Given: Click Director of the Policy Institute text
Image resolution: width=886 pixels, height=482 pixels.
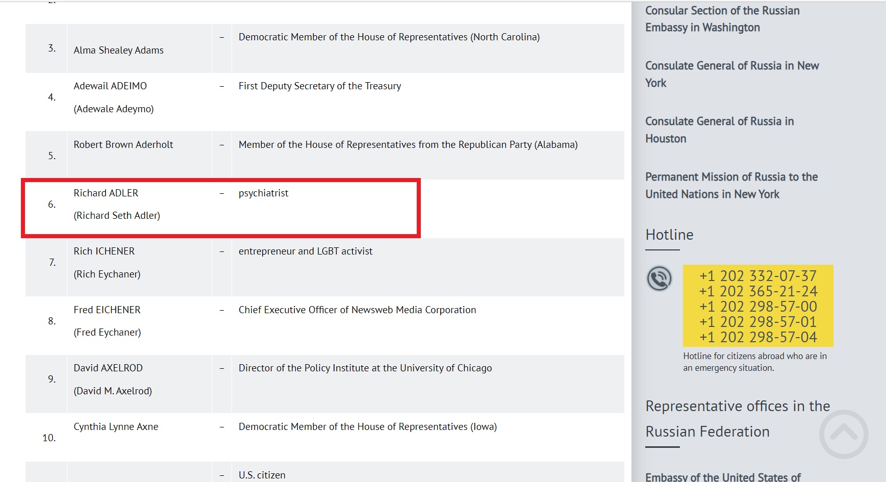Looking at the screenshot, I should tap(365, 368).
